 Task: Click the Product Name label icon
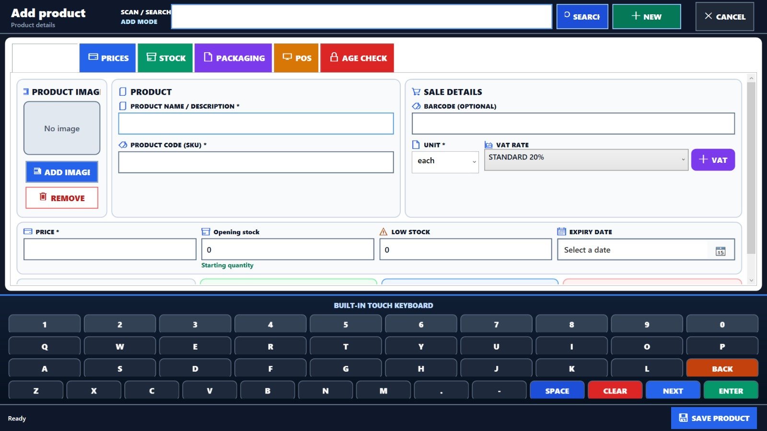click(123, 106)
